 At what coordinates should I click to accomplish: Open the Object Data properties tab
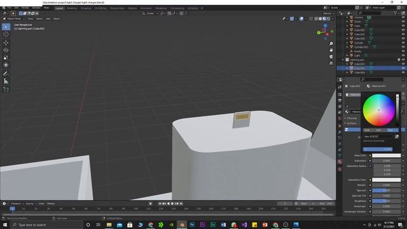coord(340,155)
